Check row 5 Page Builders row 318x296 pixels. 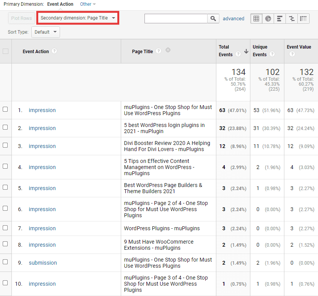click(5, 187)
